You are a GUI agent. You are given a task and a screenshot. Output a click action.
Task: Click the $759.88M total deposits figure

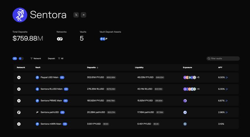click(x=28, y=38)
